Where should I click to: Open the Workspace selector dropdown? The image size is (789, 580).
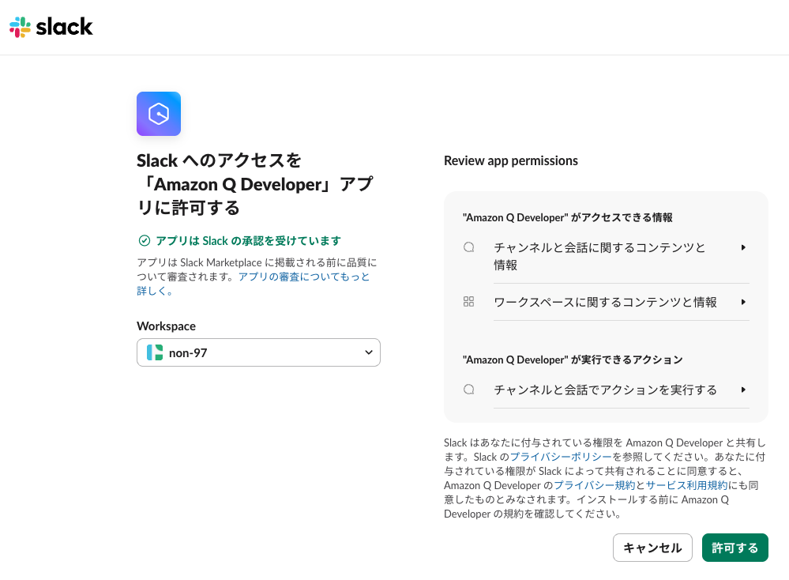[367, 352]
